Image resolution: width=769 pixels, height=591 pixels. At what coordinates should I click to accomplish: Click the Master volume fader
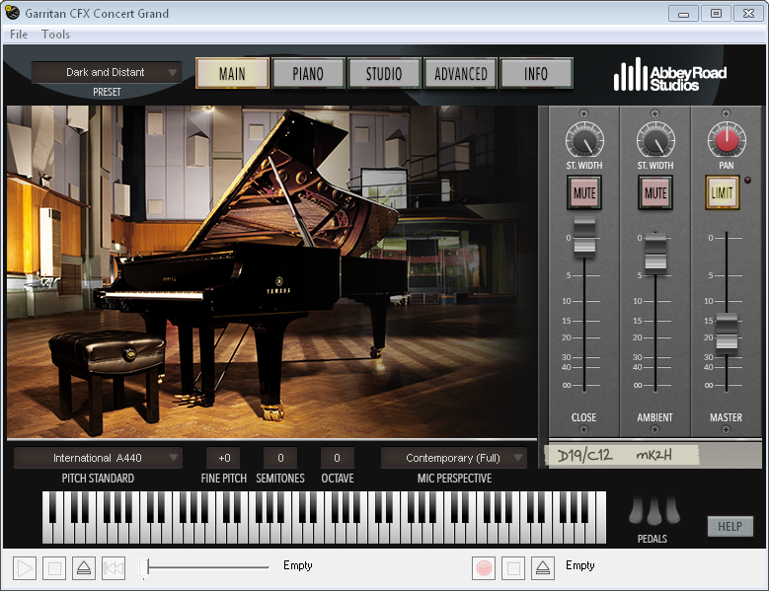coord(727,333)
